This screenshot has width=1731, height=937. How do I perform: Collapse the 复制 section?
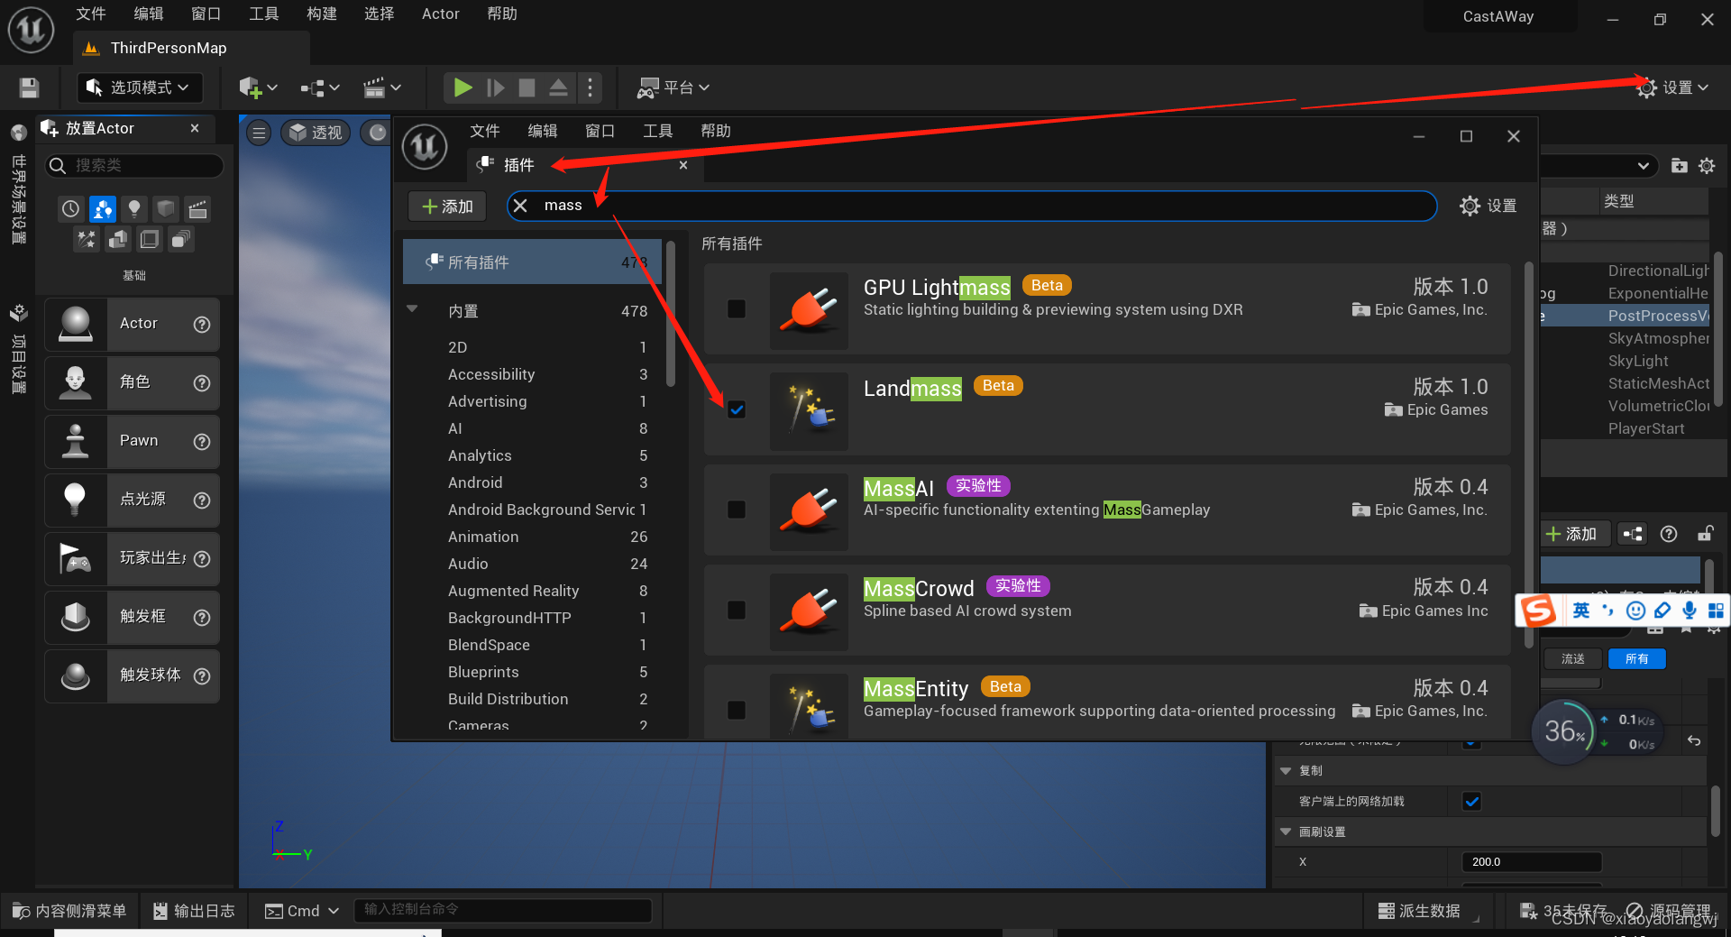pyautogui.click(x=1286, y=771)
